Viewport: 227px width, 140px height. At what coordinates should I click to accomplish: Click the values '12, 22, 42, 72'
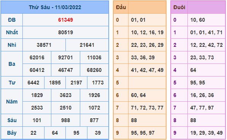pyautogui.click(x=206, y=45)
